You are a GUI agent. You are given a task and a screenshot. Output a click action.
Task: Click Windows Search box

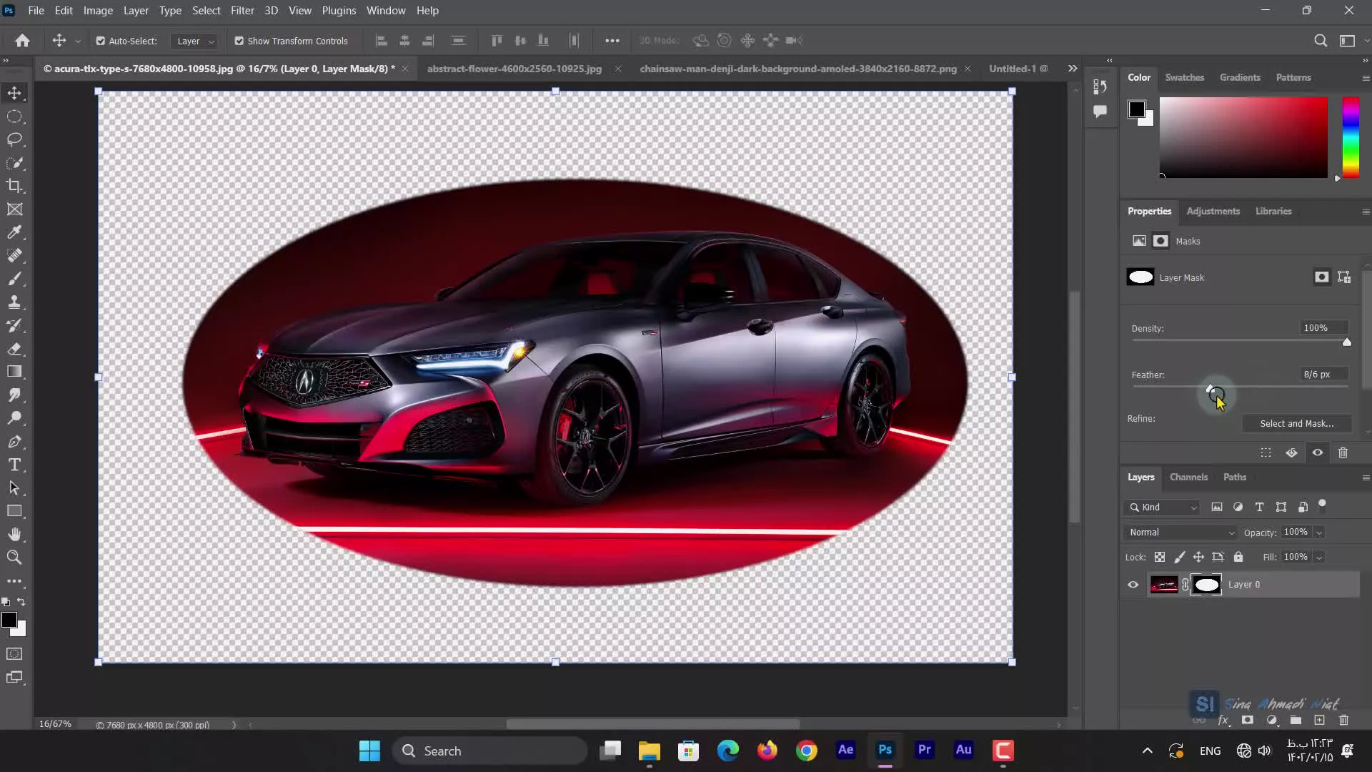click(x=489, y=751)
